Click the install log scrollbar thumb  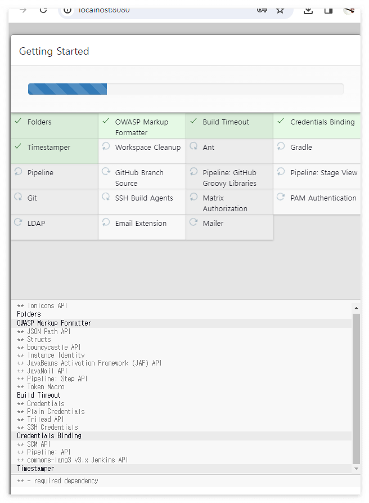[x=356, y=389]
